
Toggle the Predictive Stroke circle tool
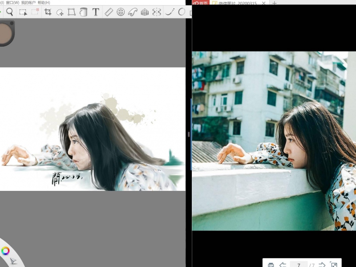pos(182,12)
